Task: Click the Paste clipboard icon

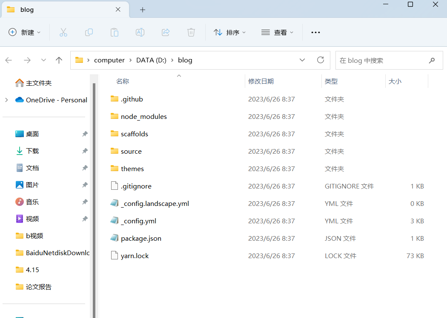Action: pos(115,32)
